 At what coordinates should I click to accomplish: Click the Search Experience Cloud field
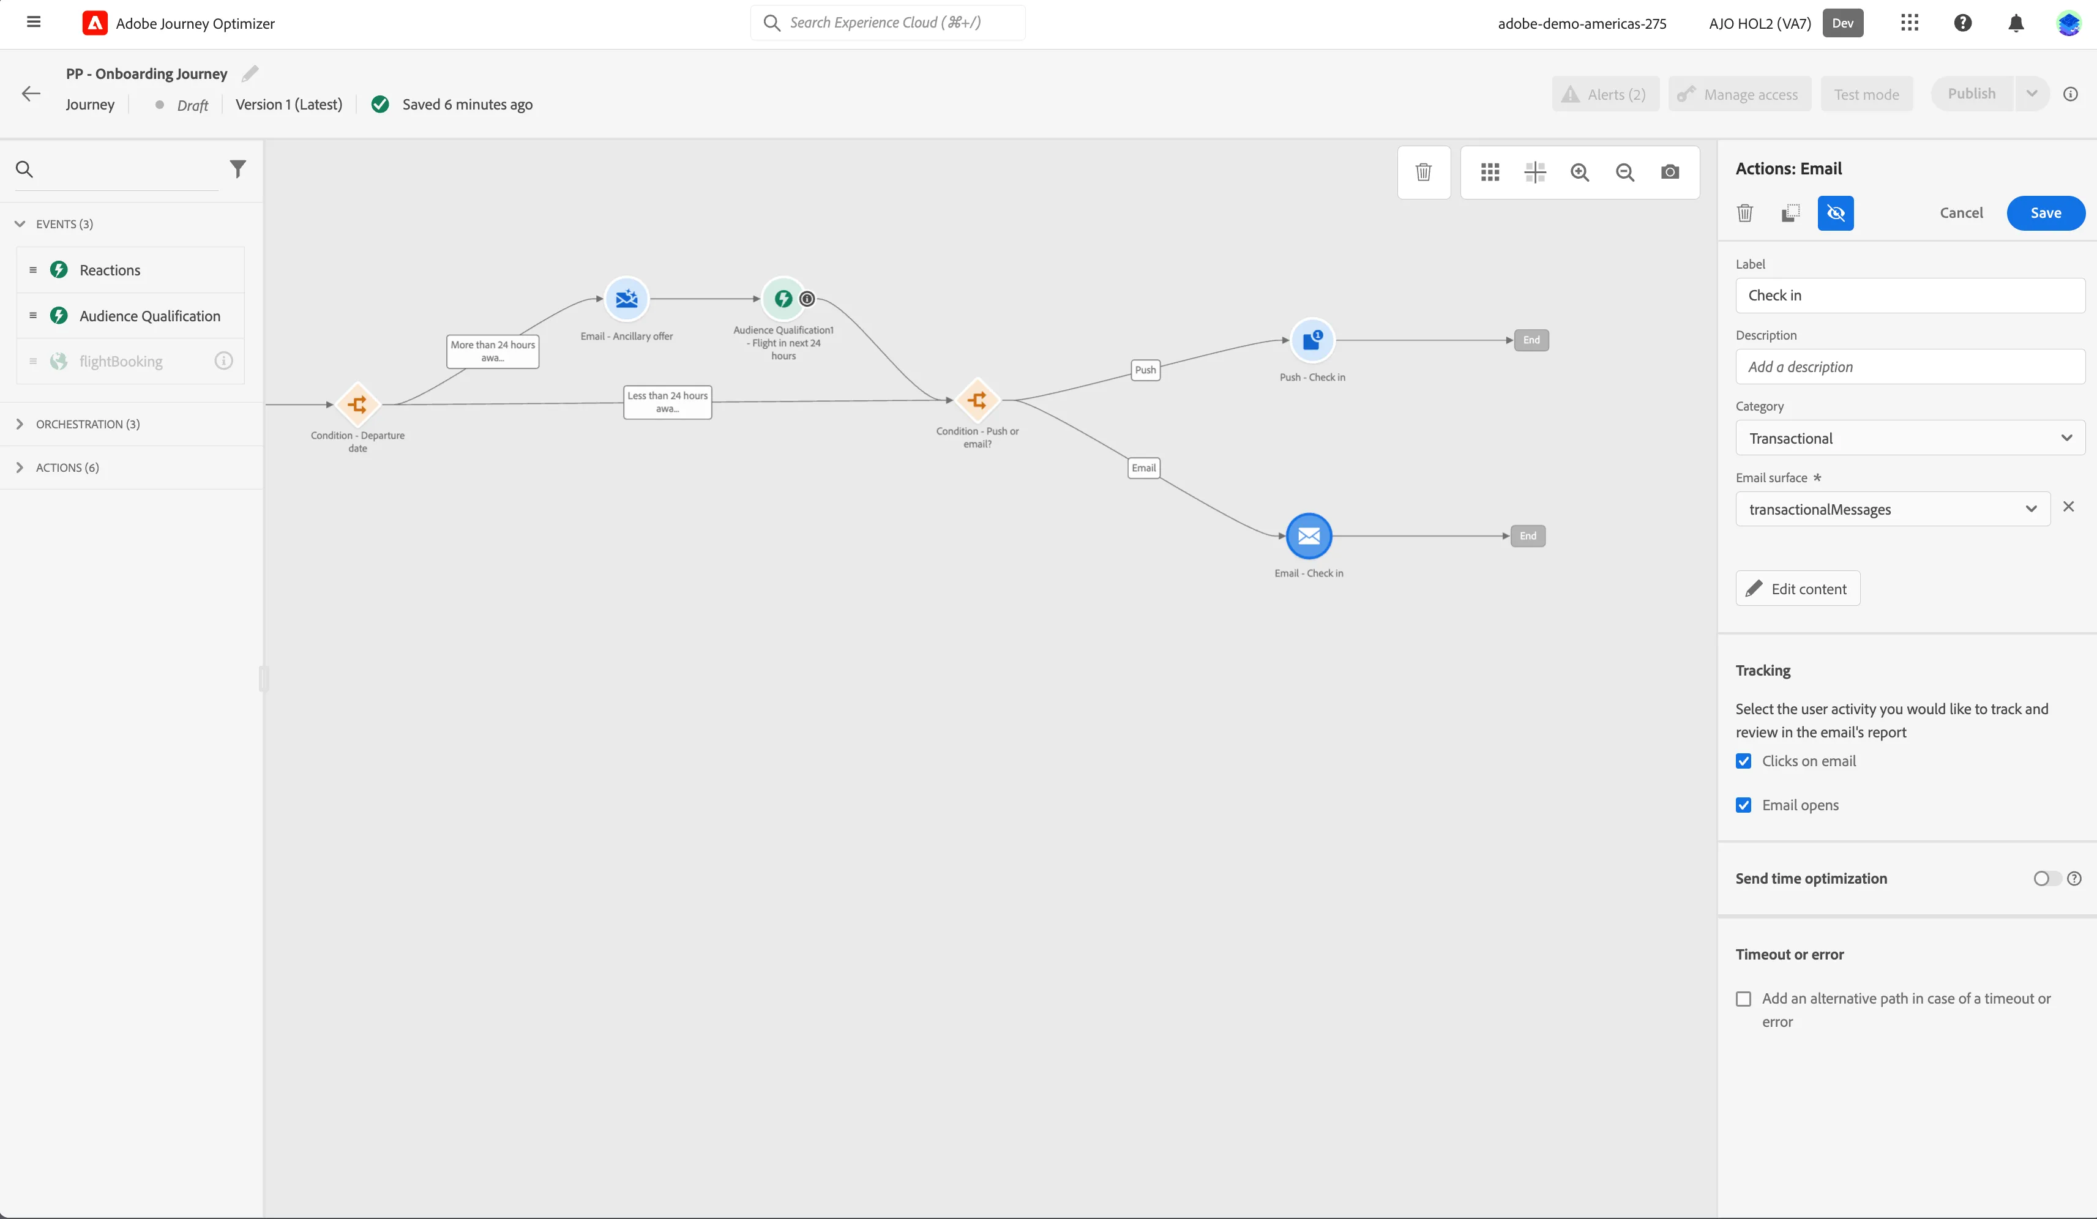(x=888, y=23)
